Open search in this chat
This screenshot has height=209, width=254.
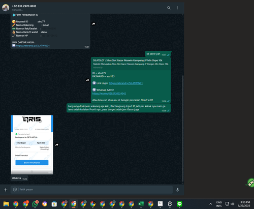pos(169,8)
